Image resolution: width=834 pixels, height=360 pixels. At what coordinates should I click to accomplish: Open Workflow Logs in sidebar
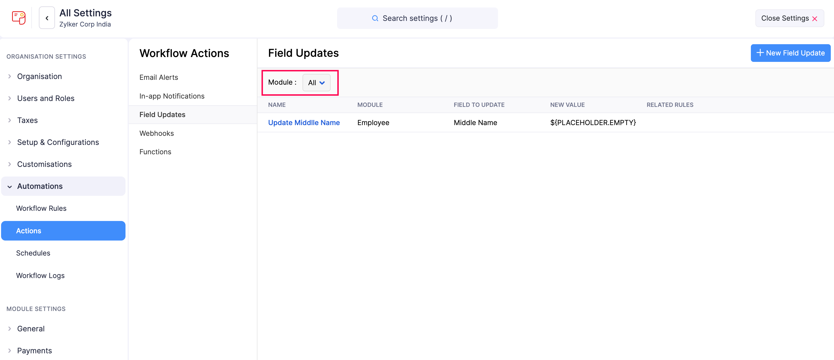[40, 276]
